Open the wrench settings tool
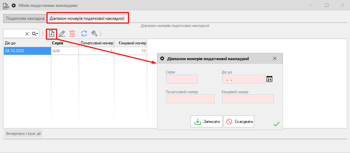Image resolution: width=350 pixels, height=153 pixels. 95,33
